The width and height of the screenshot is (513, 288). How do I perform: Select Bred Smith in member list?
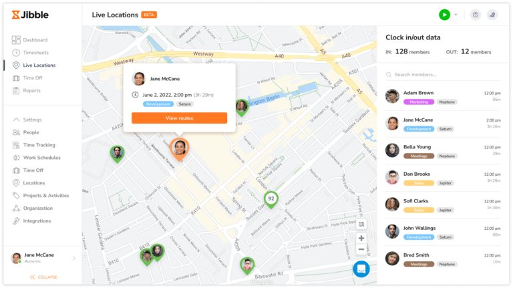[443, 259]
